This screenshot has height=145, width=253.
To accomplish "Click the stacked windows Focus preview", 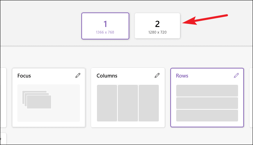I will tap(36, 100).
